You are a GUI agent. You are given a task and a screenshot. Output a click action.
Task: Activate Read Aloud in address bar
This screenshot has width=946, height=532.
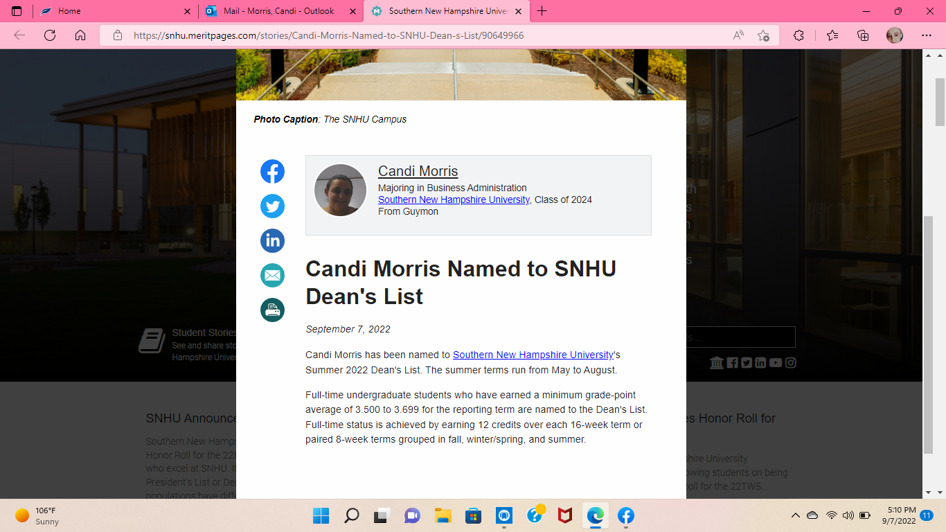coord(738,35)
